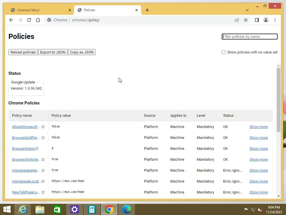The width and height of the screenshot is (286, 215).
Task: Click the Version: 1.3.36.342 text
Action: 26,88
